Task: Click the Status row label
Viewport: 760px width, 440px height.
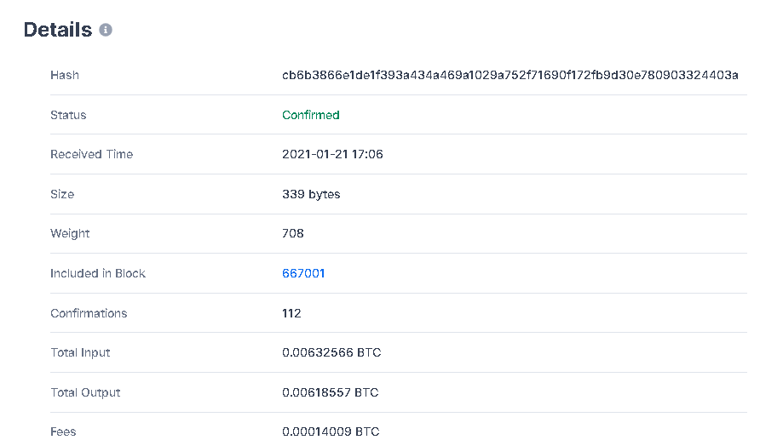Action: [x=68, y=115]
